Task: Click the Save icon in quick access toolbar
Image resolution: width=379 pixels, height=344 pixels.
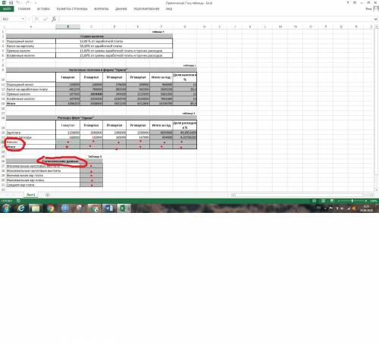Action: [11, 2]
